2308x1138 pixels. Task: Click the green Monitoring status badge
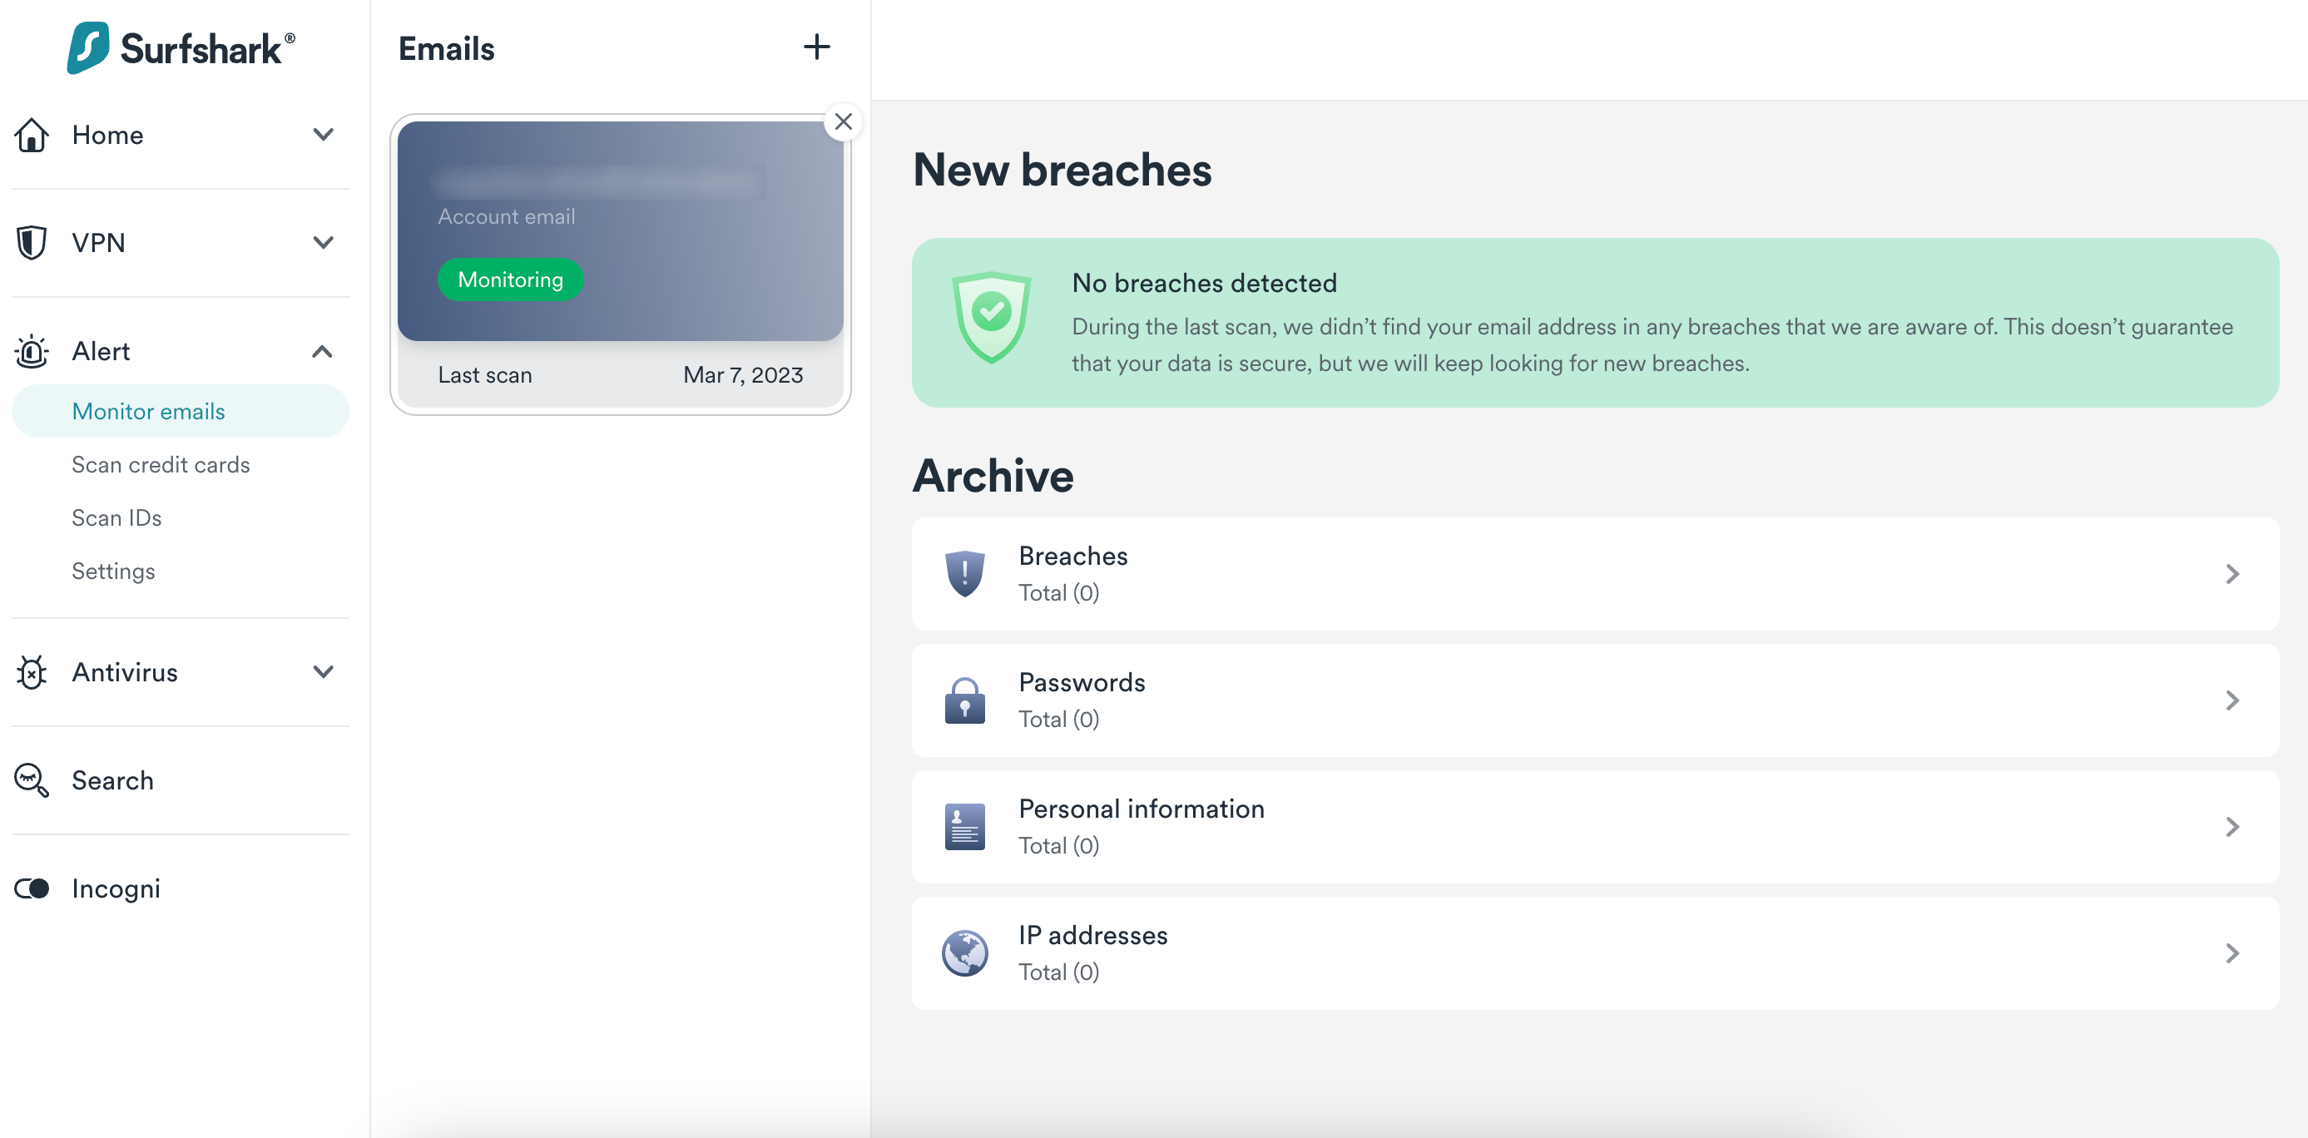(510, 280)
